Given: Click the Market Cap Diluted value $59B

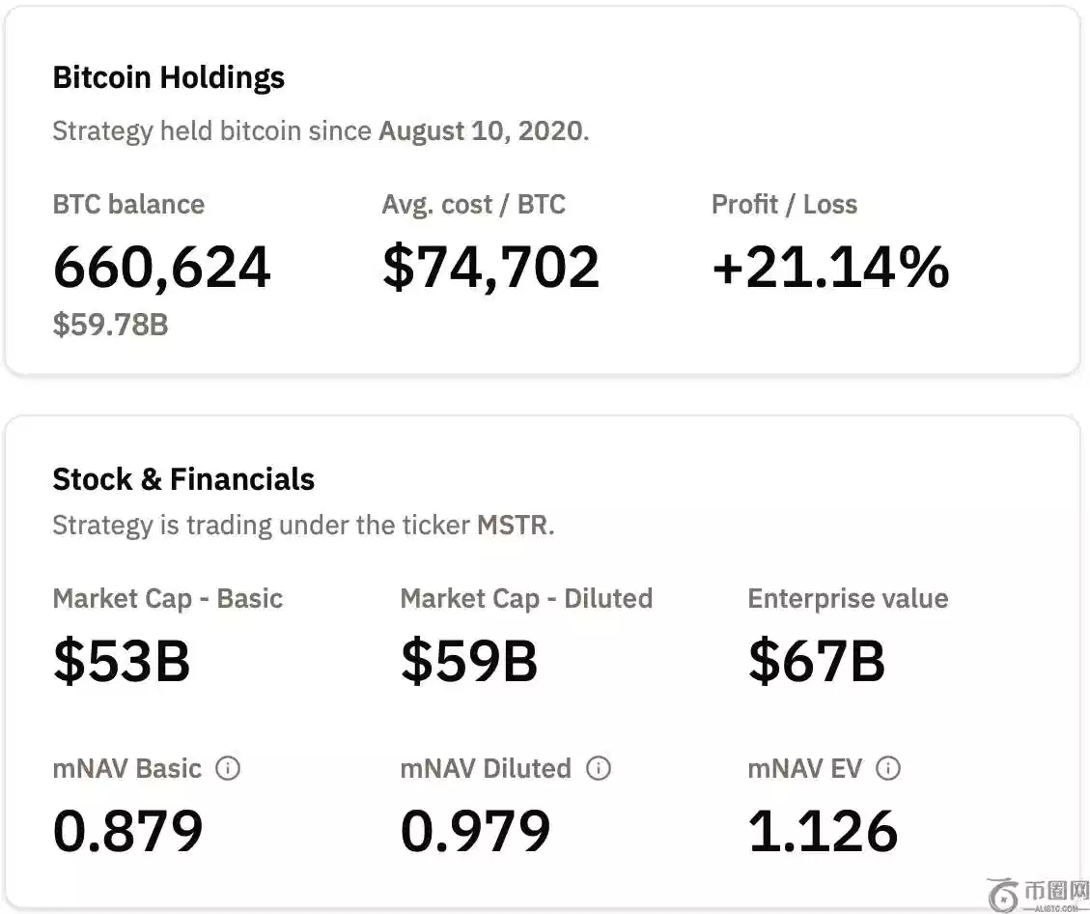Looking at the screenshot, I should [x=469, y=662].
